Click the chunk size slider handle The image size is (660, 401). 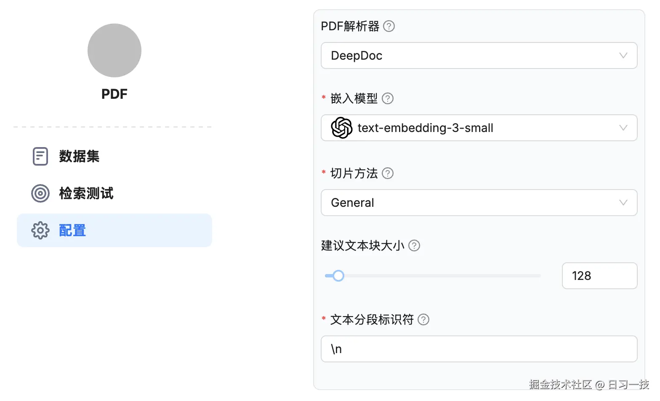click(338, 276)
